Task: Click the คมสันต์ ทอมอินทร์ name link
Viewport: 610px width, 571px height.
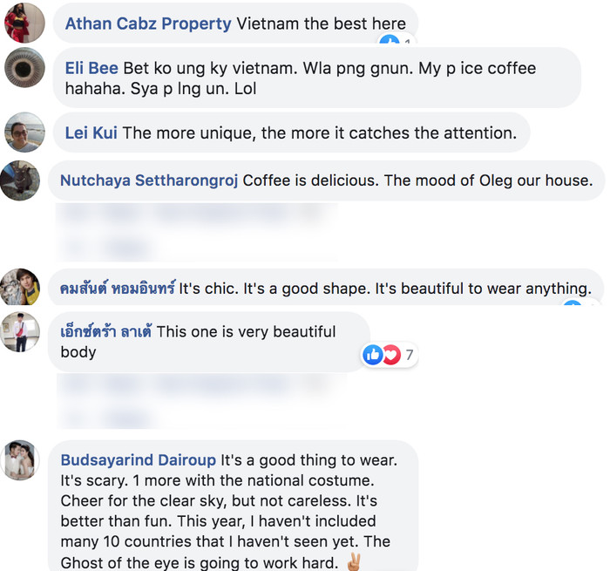Action: (x=118, y=288)
